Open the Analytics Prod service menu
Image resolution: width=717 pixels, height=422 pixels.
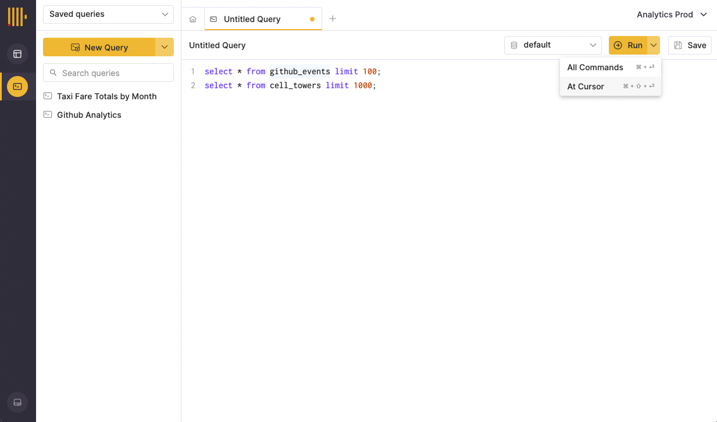(x=672, y=15)
